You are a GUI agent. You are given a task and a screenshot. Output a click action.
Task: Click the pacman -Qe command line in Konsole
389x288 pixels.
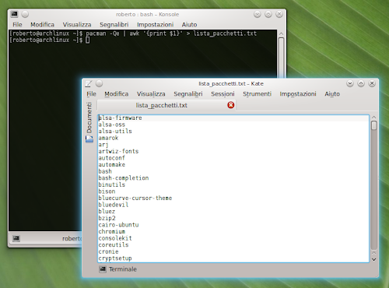click(x=171, y=33)
